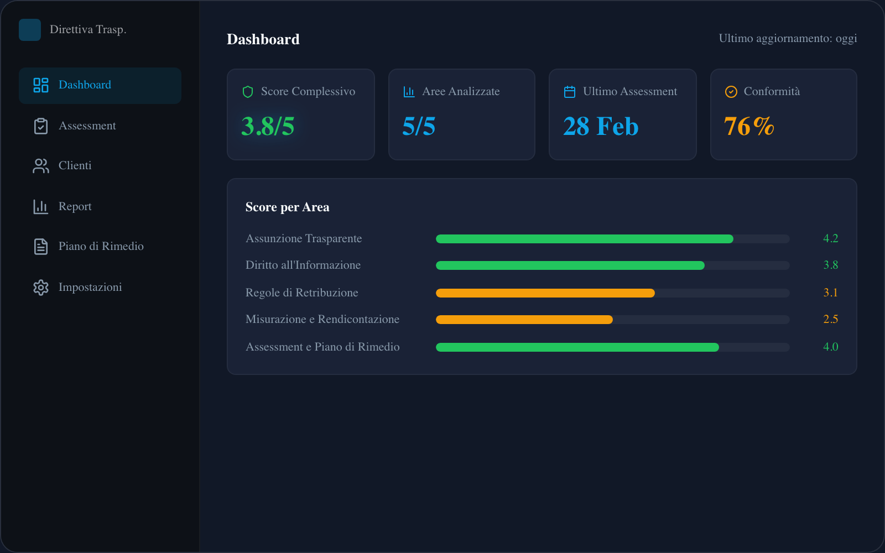This screenshot has height=553, width=885.
Task: Go to the Clienti section
Action: point(75,166)
